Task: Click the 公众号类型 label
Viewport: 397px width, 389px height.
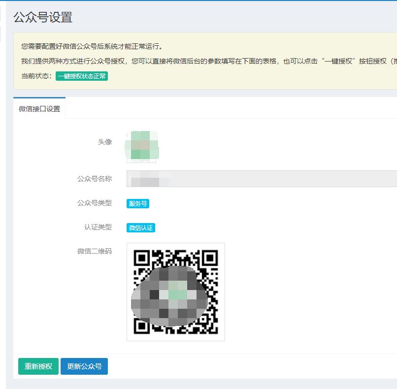Action: (x=95, y=203)
